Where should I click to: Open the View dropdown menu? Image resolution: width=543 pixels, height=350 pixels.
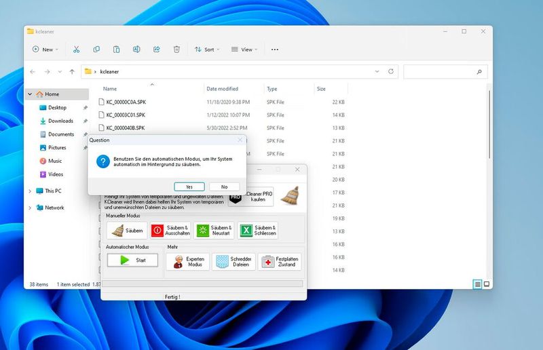244,50
